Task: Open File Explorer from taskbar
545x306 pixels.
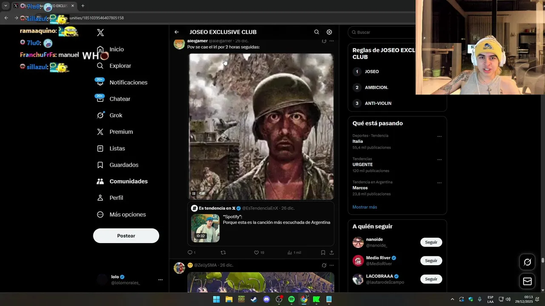Action: (x=229, y=299)
